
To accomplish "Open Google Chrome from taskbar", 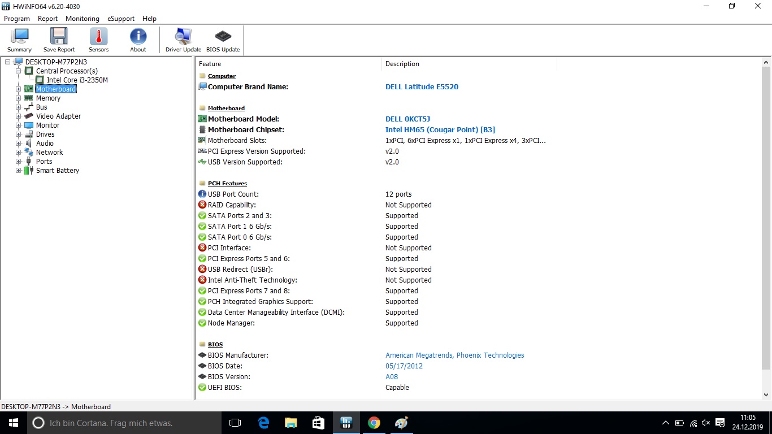I will tap(374, 423).
